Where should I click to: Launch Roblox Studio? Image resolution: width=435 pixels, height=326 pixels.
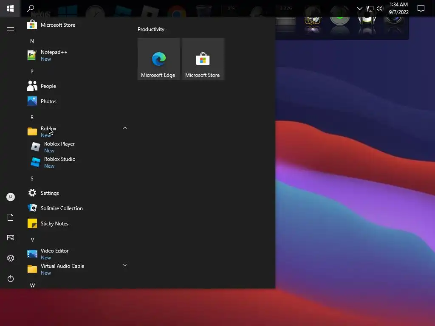coord(77,162)
